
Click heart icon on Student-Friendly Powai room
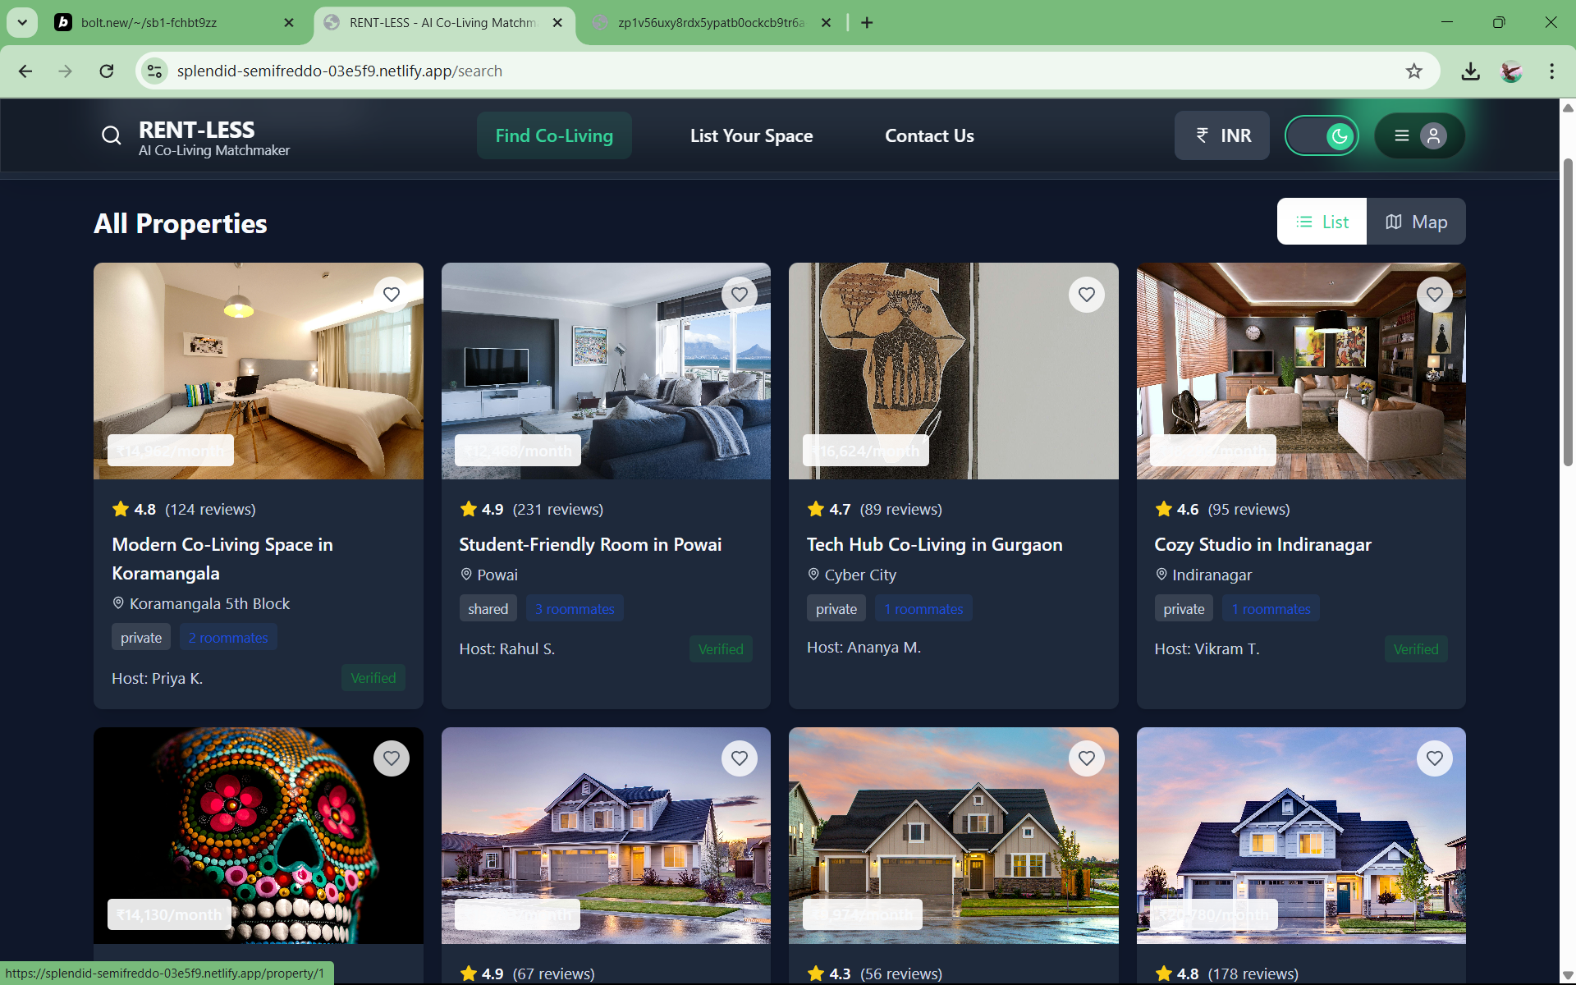(x=739, y=295)
